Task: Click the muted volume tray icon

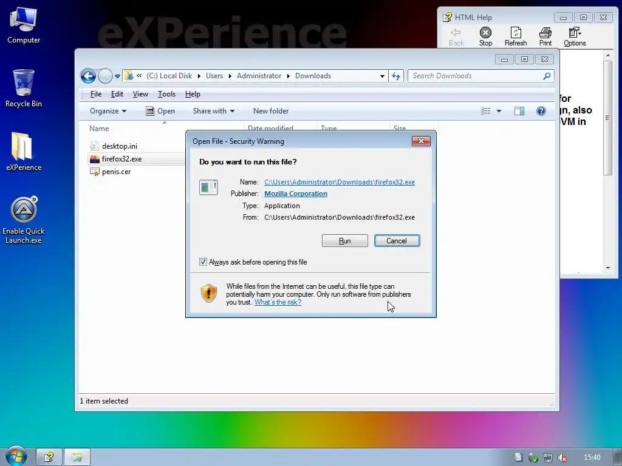Action: click(562, 458)
